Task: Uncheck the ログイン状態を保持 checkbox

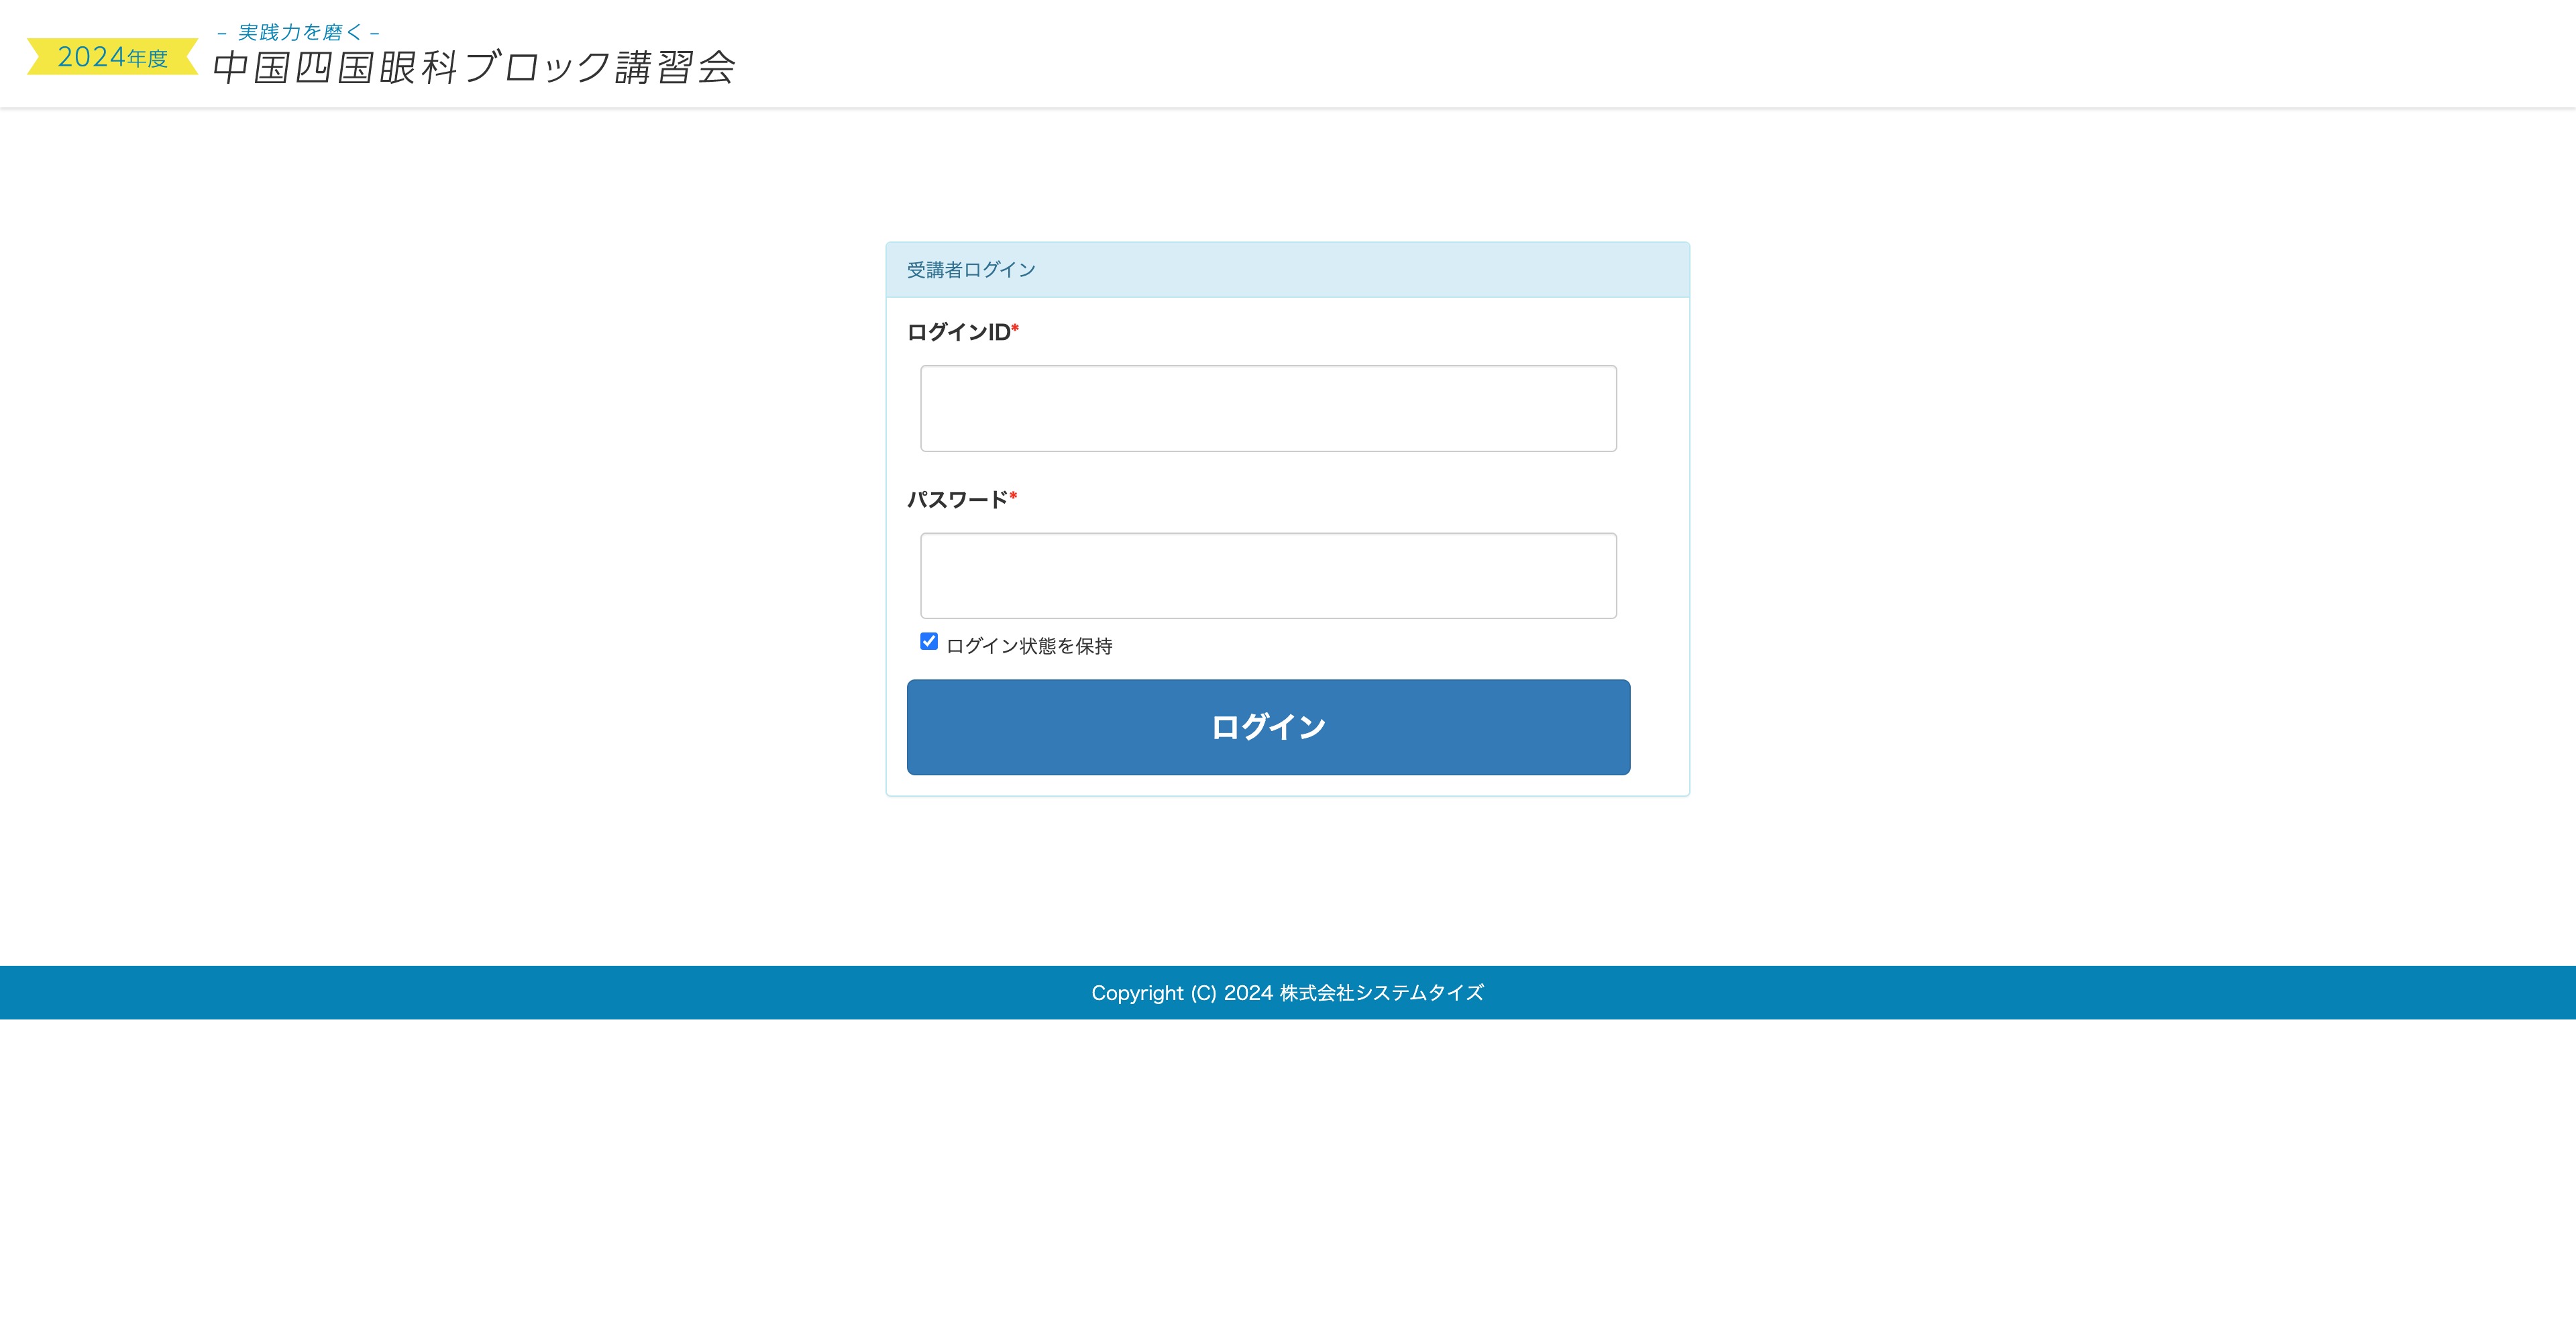Action: pyautogui.click(x=929, y=642)
